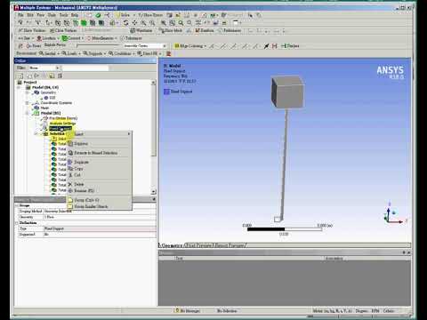Select the Pre-Stress tree item
This screenshot has width=427, height=320.
point(63,118)
